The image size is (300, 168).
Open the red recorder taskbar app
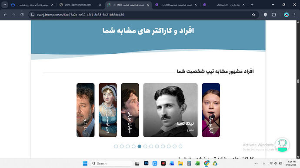pyautogui.click(x=163, y=163)
